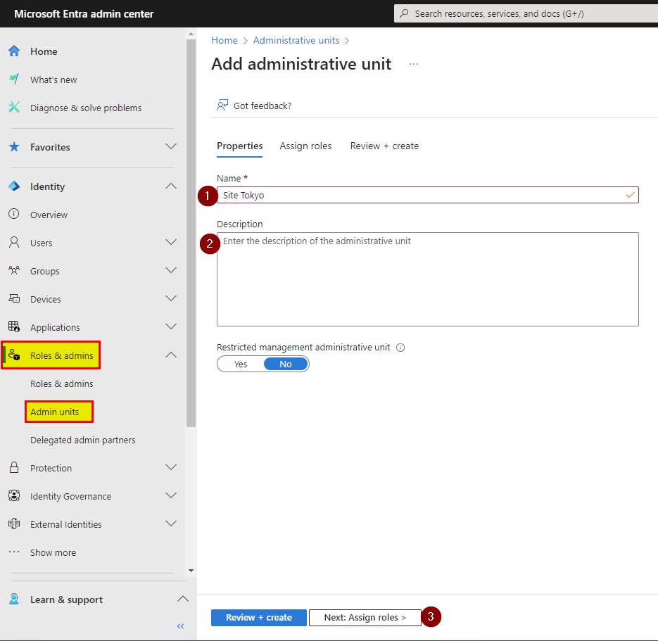Expand the Applications section chevron
This screenshot has height=641, width=658.
tap(170, 326)
